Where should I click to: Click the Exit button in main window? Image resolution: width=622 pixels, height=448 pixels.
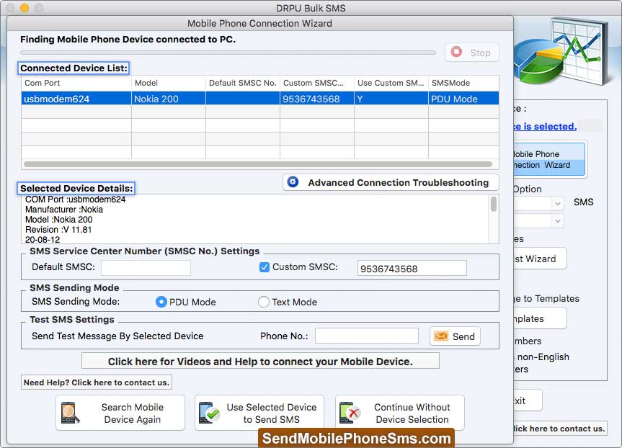[528, 400]
